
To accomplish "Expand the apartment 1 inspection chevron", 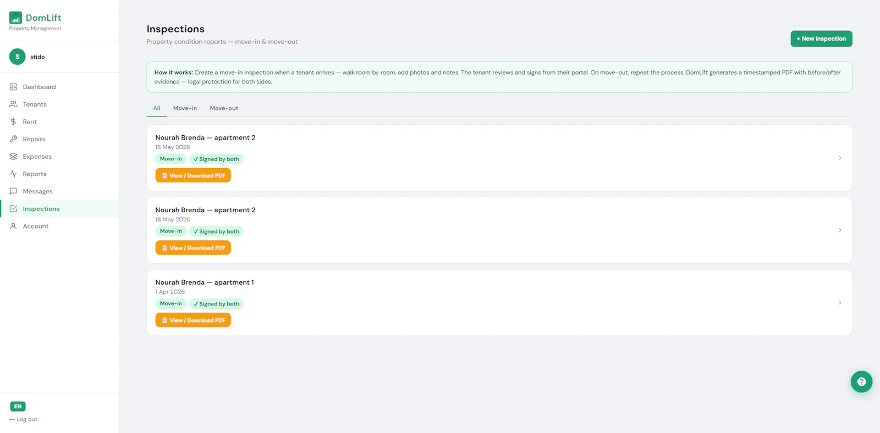I will tap(840, 303).
